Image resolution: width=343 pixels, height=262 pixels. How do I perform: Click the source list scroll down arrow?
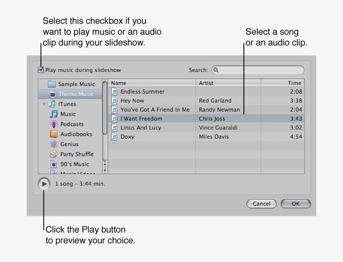pyautogui.click(x=105, y=170)
